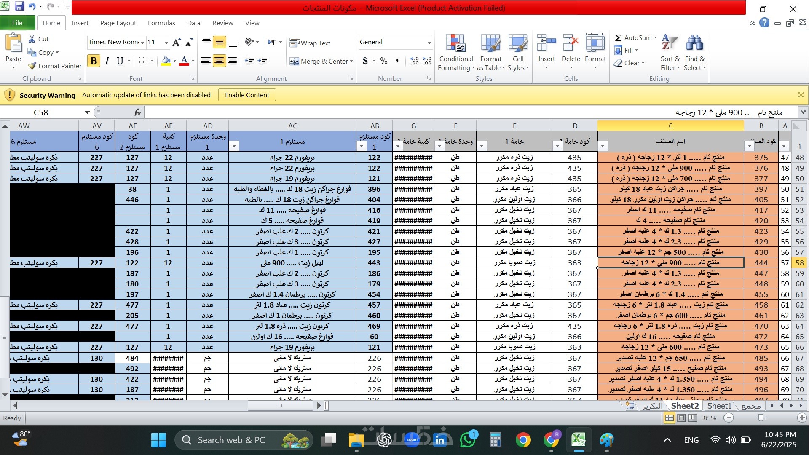The height and width of the screenshot is (455, 809).
Task: Click the Insert Function fx icon
Action: coord(137,112)
